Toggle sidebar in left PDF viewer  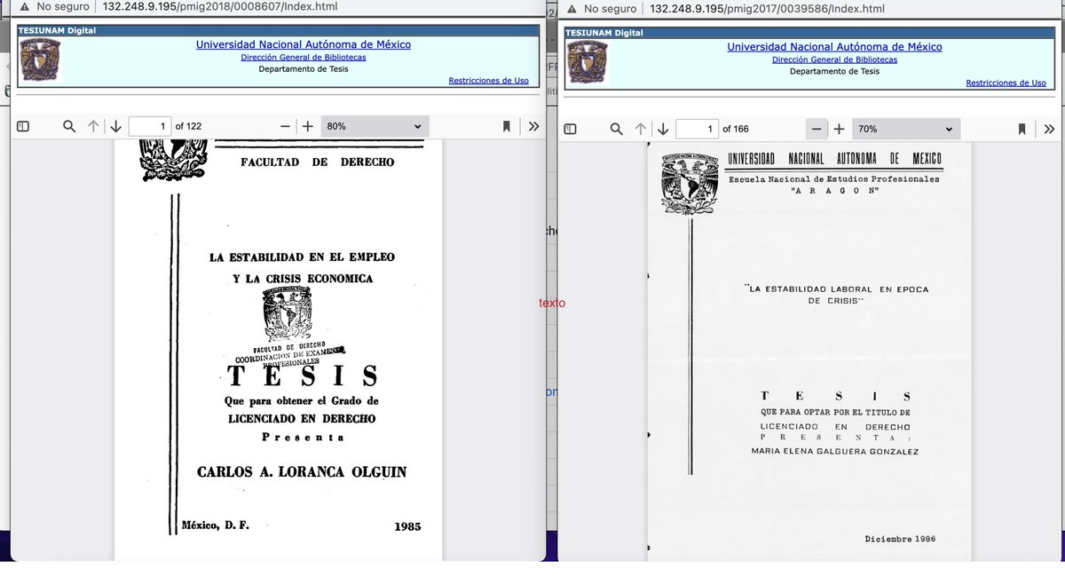pyautogui.click(x=24, y=126)
